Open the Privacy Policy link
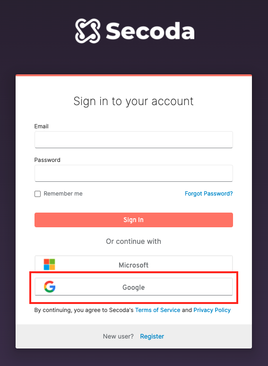This screenshot has width=268, height=366. pyautogui.click(x=212, y=310)
